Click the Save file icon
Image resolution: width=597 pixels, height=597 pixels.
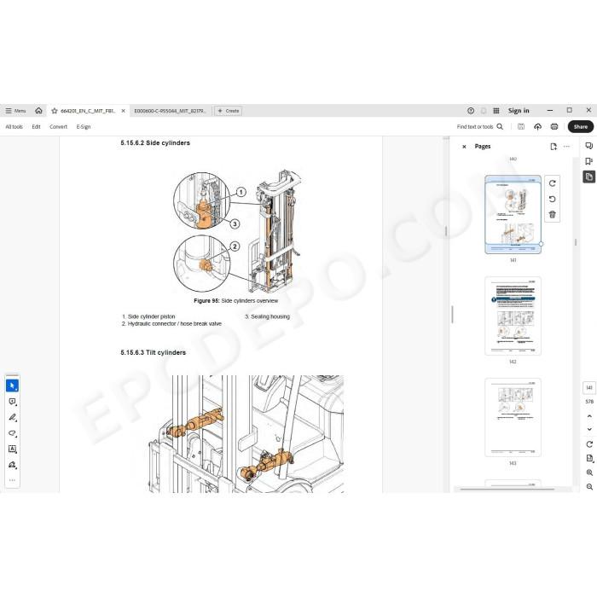pos(521,127)
